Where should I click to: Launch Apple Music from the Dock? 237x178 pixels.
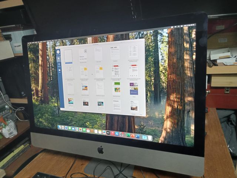tap(113, 133)
